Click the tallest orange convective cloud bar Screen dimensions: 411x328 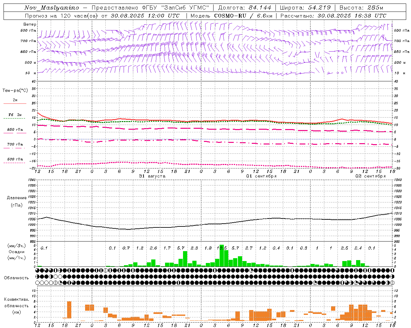click(69, 310)
